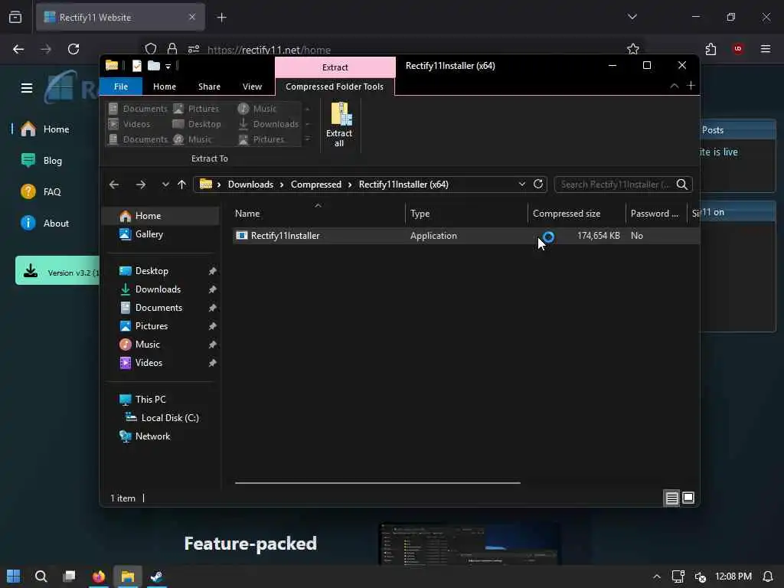
Task: Click the breadcrumb chevron after Downloads
Action: [x=282, y=185]
